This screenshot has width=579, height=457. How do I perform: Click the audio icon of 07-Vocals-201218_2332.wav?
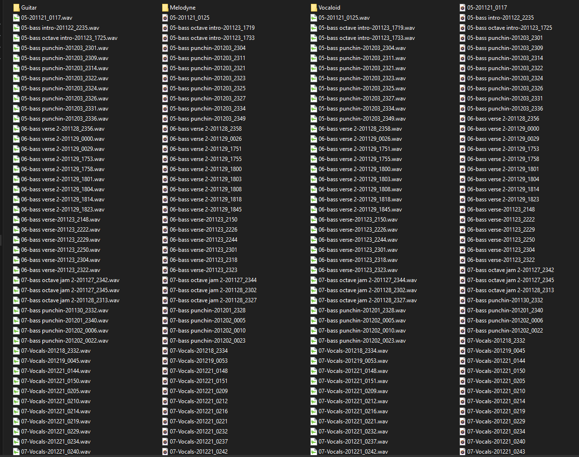pos(16,351)
